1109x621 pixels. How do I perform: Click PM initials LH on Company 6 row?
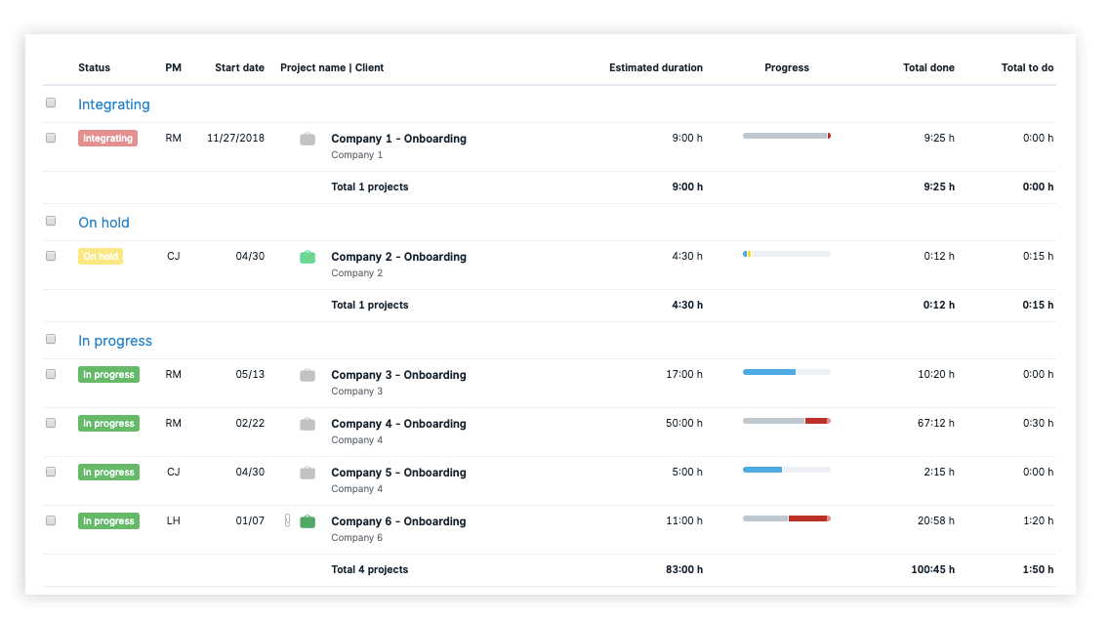[x=174, y=520]
